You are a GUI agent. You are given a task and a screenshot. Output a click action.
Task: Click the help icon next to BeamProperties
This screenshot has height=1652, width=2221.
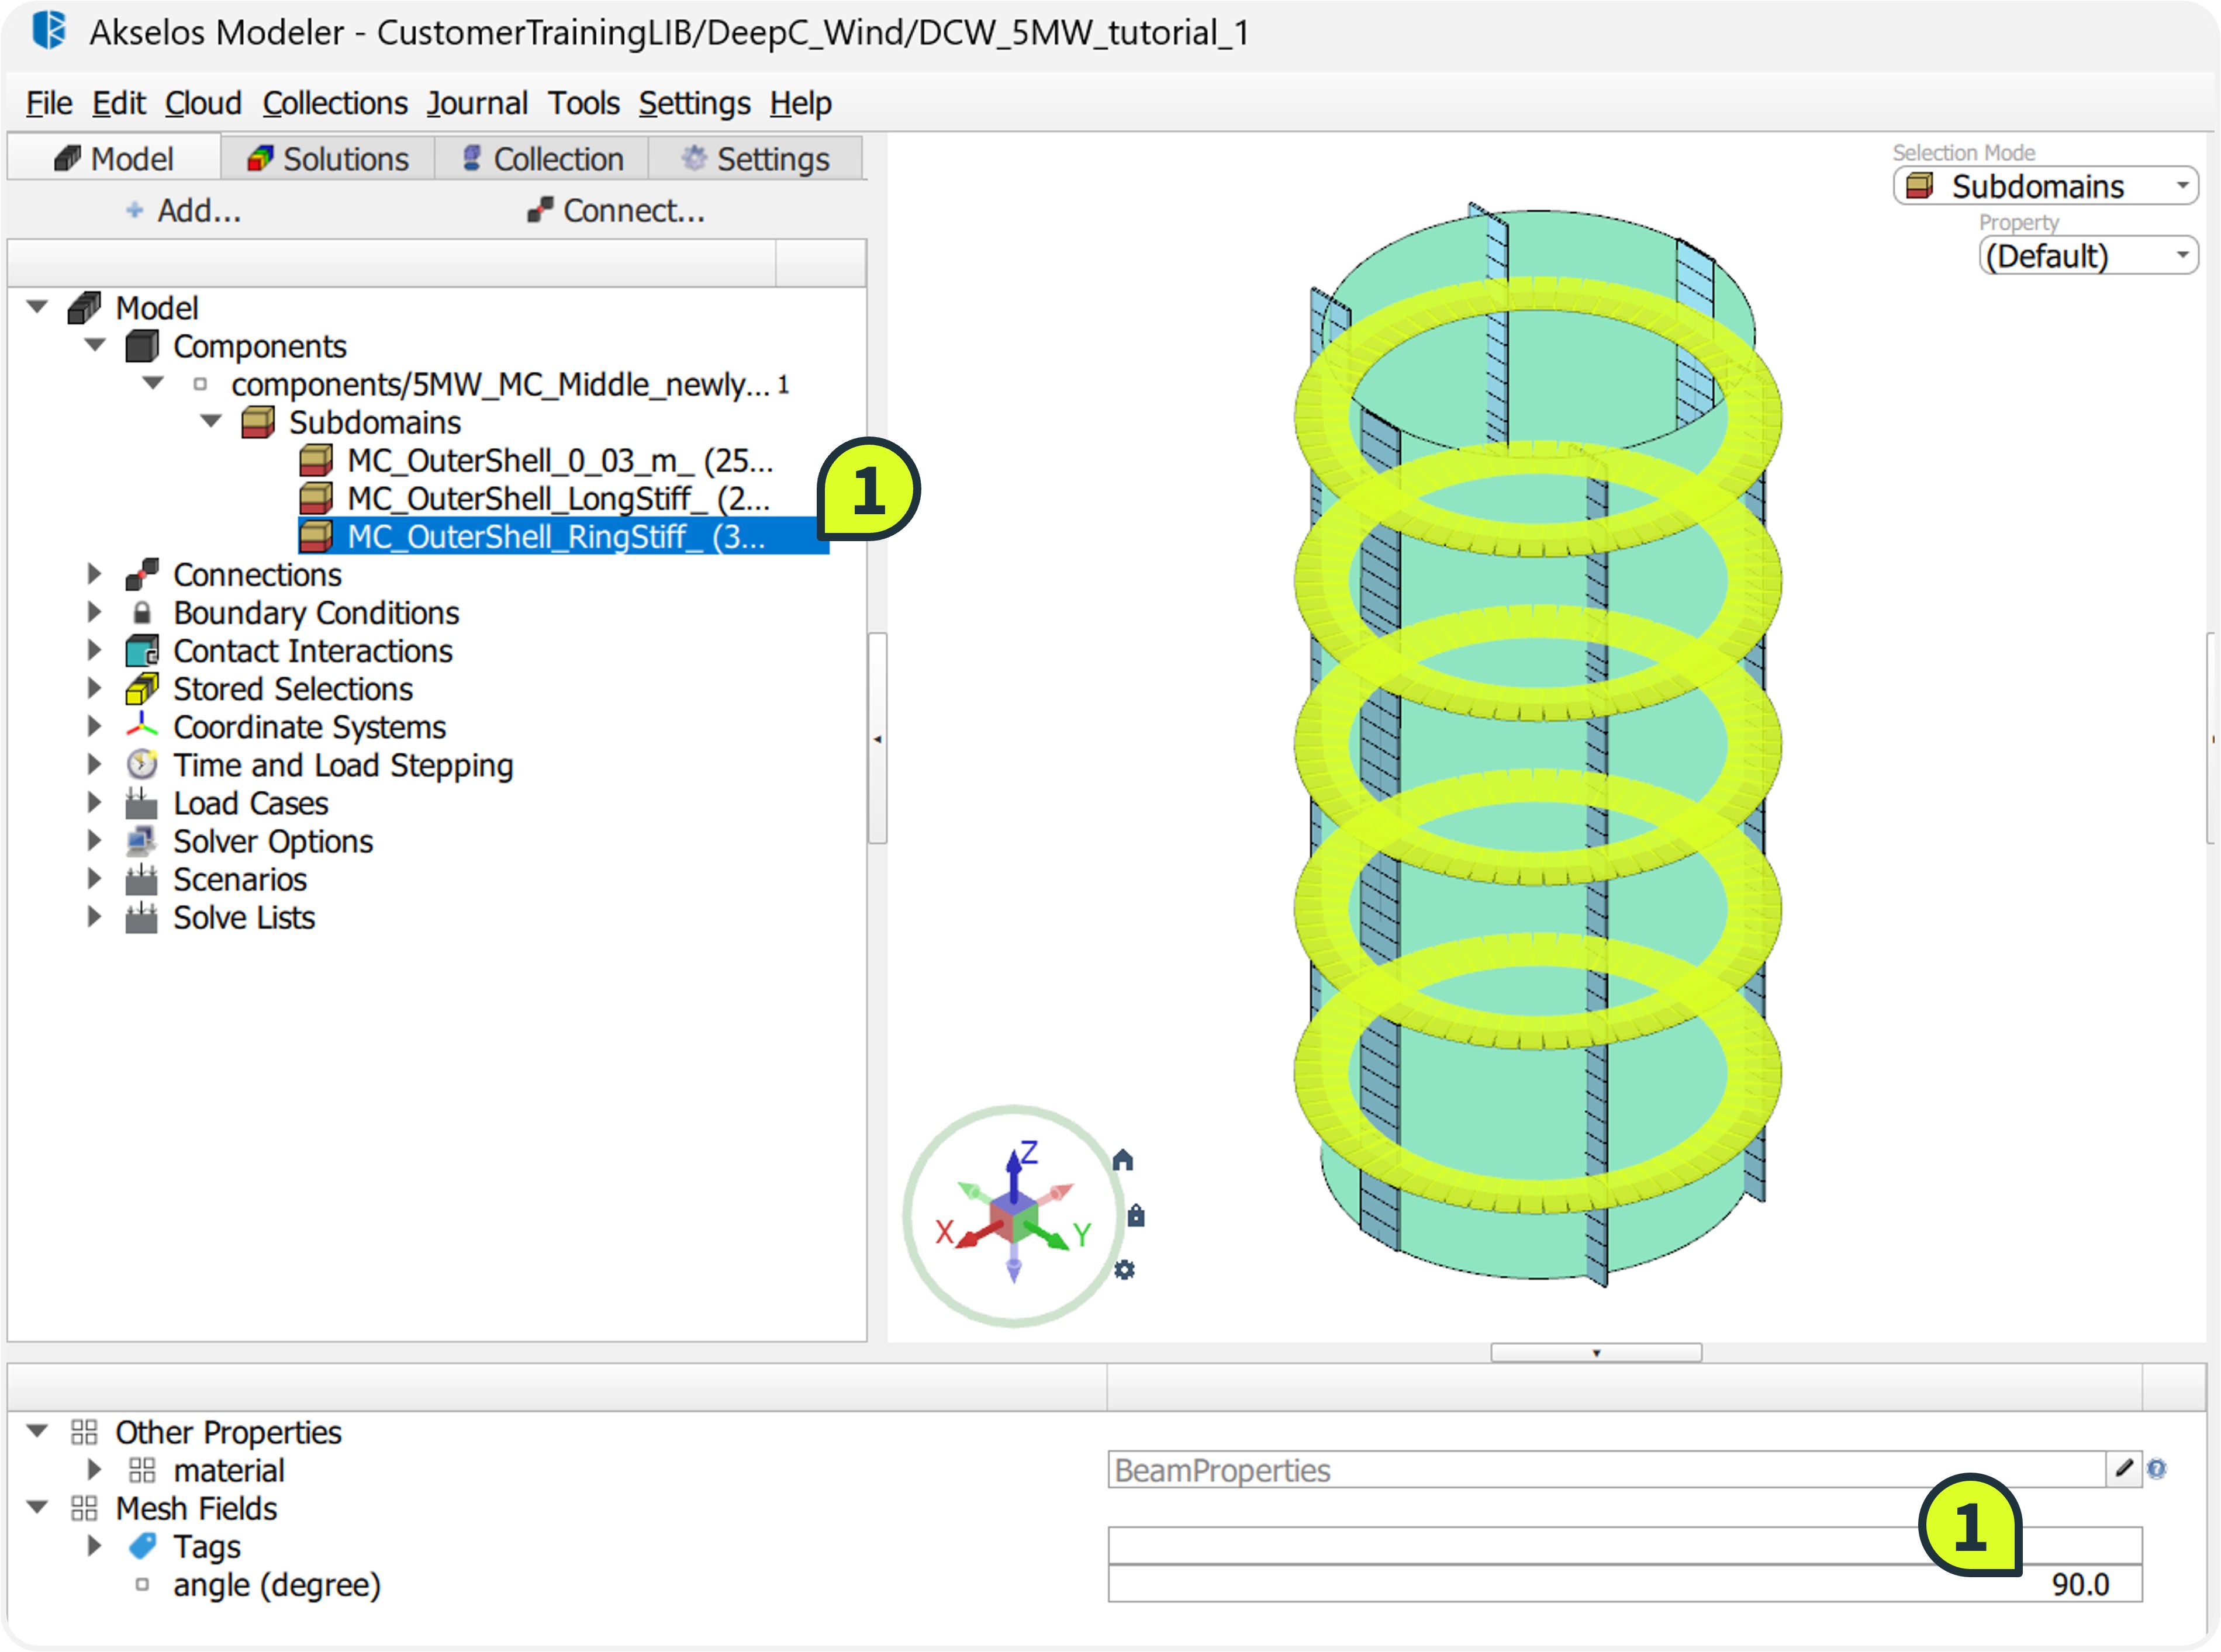pos(2158,1469)
